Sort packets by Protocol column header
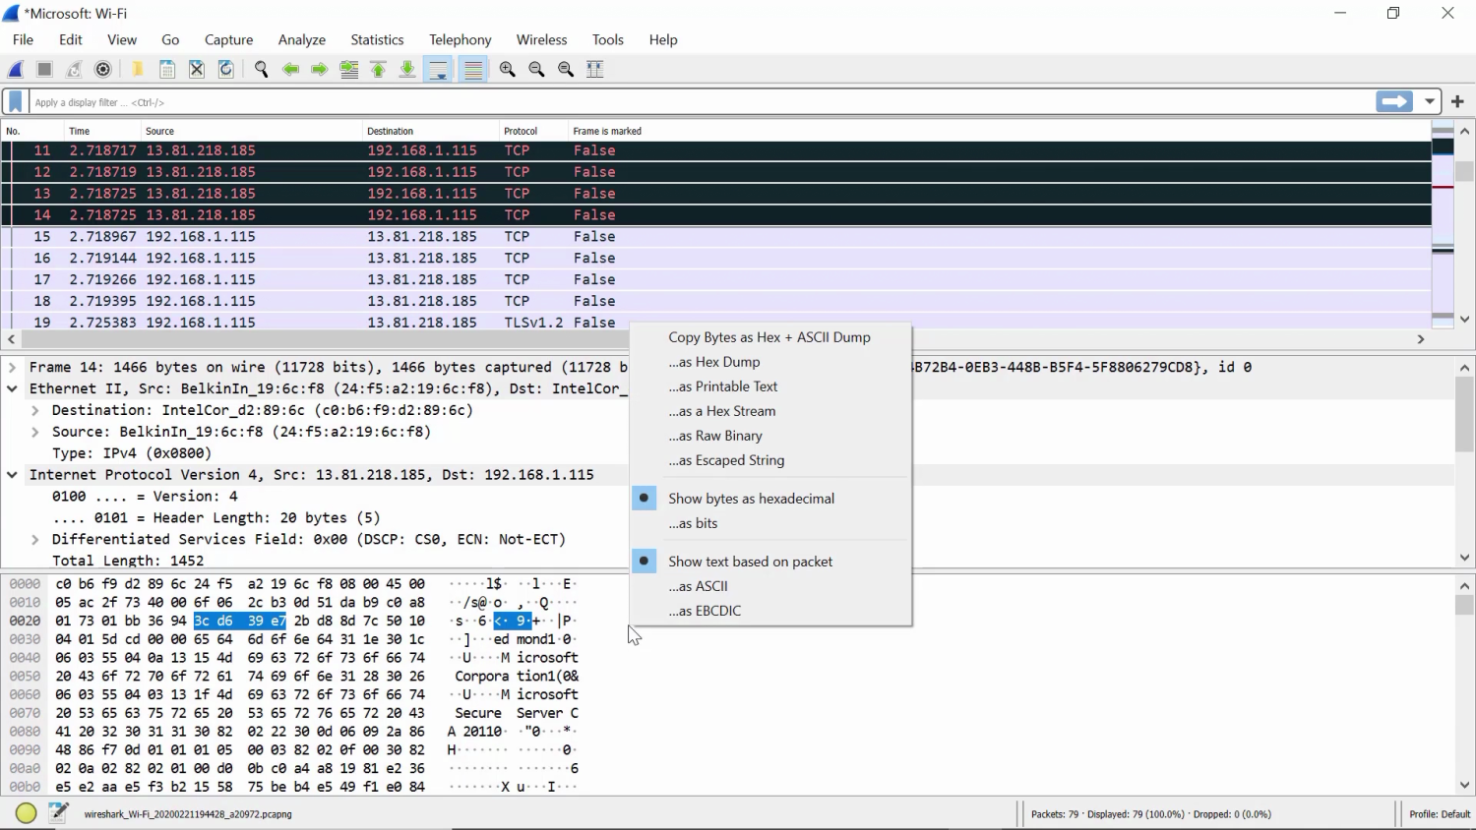 coord(533,131)
